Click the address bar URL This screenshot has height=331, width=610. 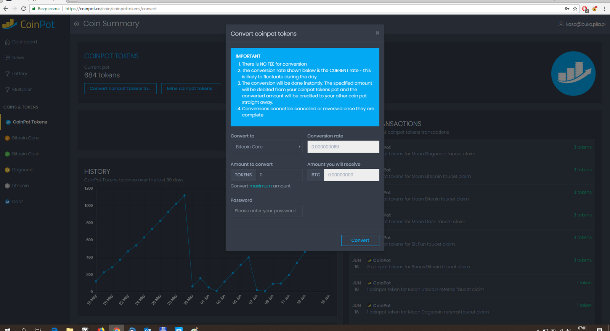(111, 9)
